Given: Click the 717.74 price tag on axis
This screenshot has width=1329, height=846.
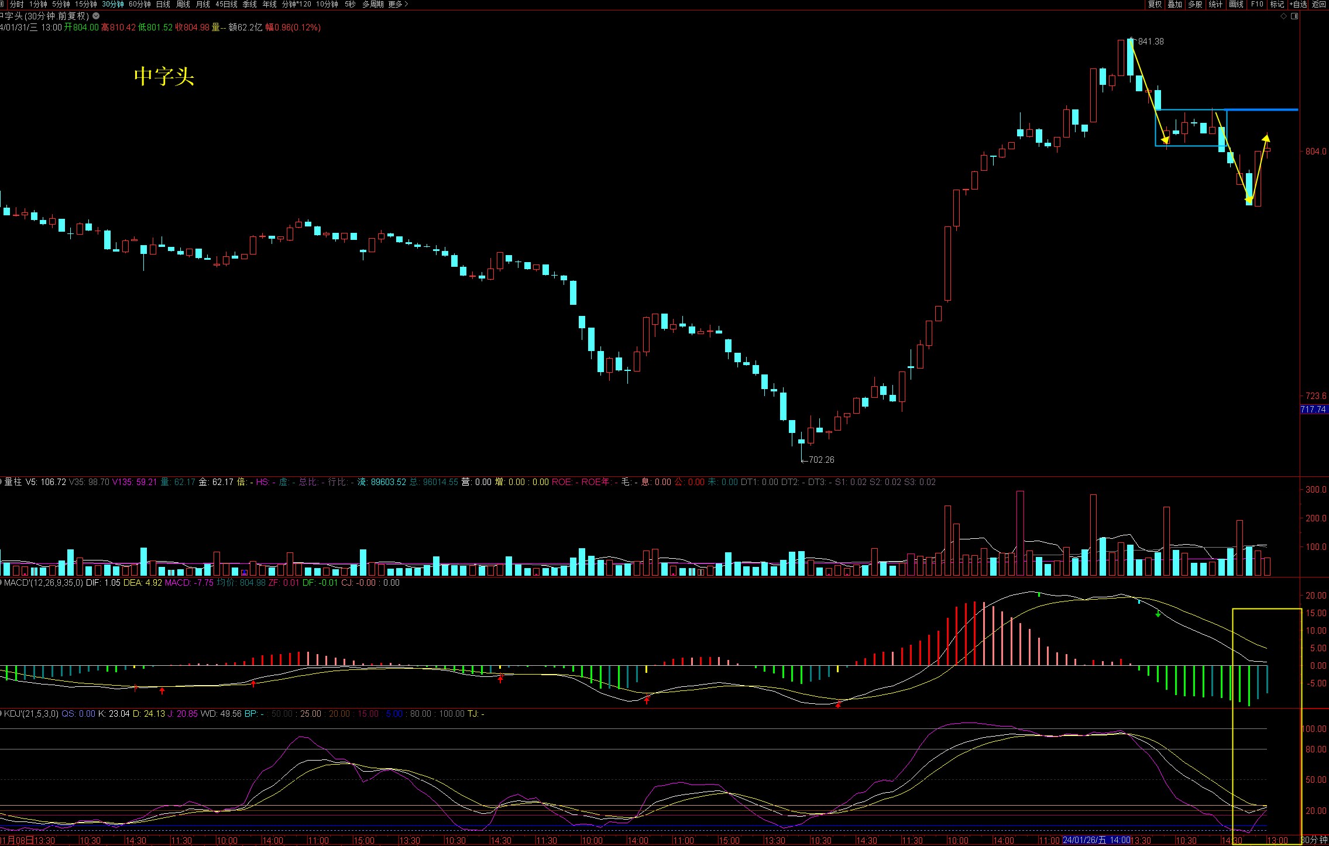Looking at the screenshot, I should tap(1314, 410).
